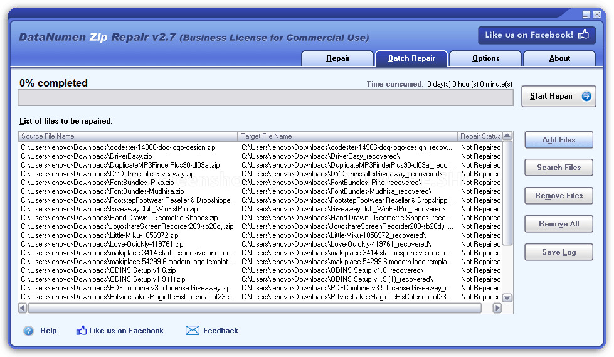Click the Remove Files button
614x357 pixels.
(x=559, y=196)
